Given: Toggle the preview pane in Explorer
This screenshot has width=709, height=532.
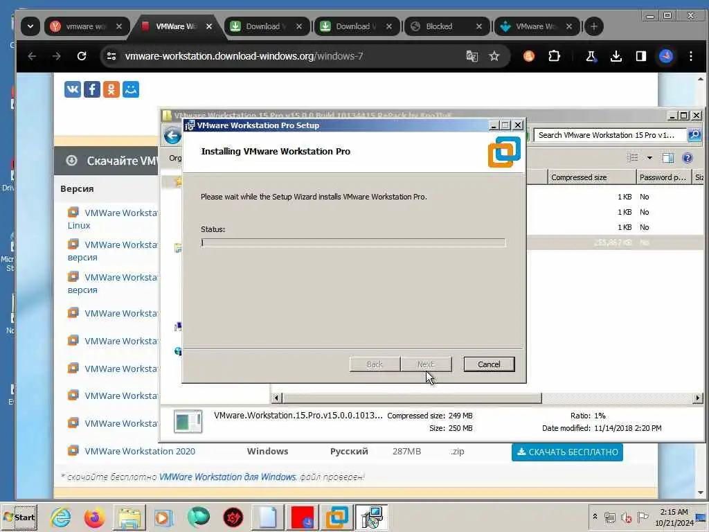Looking at the screenshot, I should coord(668,158).
